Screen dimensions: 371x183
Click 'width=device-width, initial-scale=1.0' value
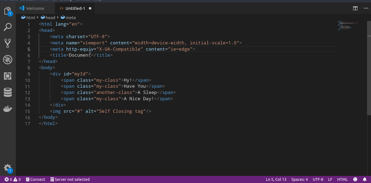click(186, 43)
